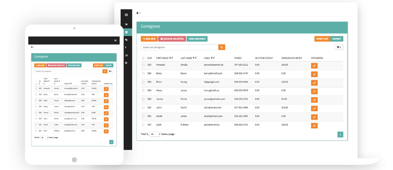Click the email 'james@yahwho.com' on laptop
Image resolution: width=393 pixels, height=170 pixels.
click(215, 99)
